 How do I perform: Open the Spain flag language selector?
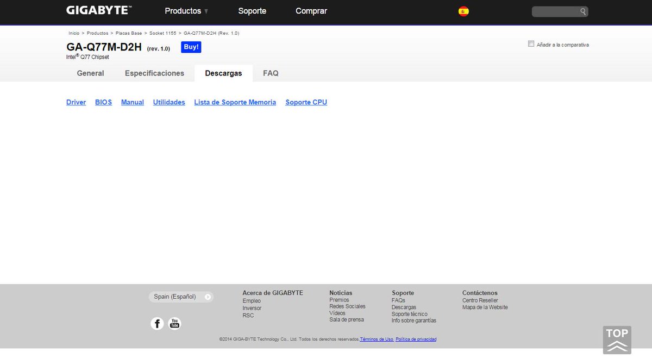click(463, 11)
